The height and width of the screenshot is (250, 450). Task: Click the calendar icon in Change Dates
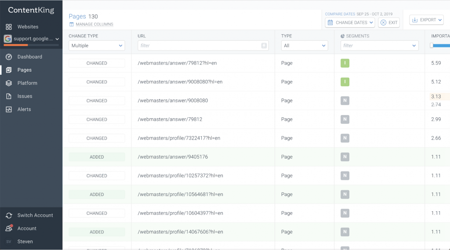tap(330, 22)
